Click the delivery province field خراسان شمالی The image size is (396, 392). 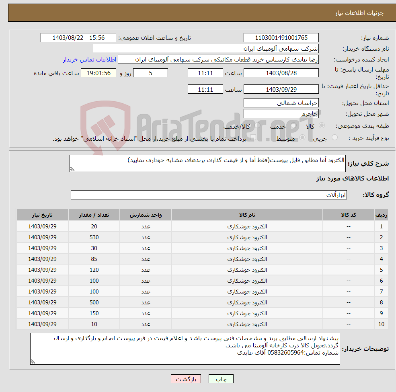(x=281, y=103)
